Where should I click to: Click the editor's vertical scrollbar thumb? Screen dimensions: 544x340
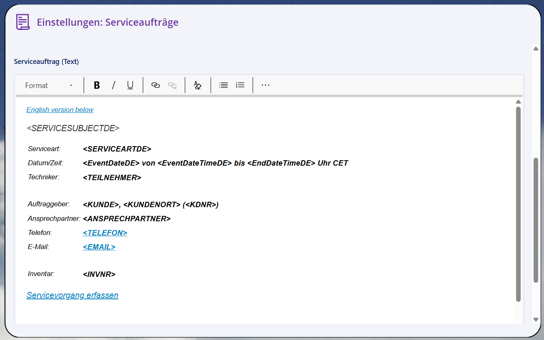(x=518, y=203)
